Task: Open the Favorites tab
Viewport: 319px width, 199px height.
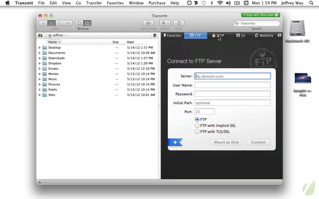Action: tap(173, 36)
